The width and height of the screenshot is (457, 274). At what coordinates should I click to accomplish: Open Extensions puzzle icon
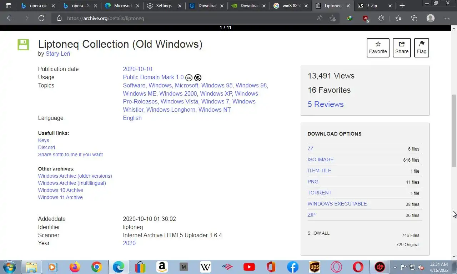[381, 18]
